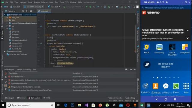Viewport: 192px width, 108px height.
Task: Open Dart Analysis panel gear settings
Action: 131,69
